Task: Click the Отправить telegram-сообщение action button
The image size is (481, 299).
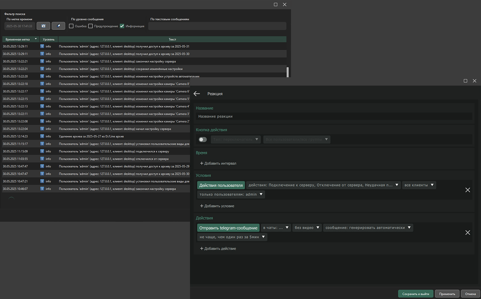Action: pyautogui.click(x=228, y=228)
